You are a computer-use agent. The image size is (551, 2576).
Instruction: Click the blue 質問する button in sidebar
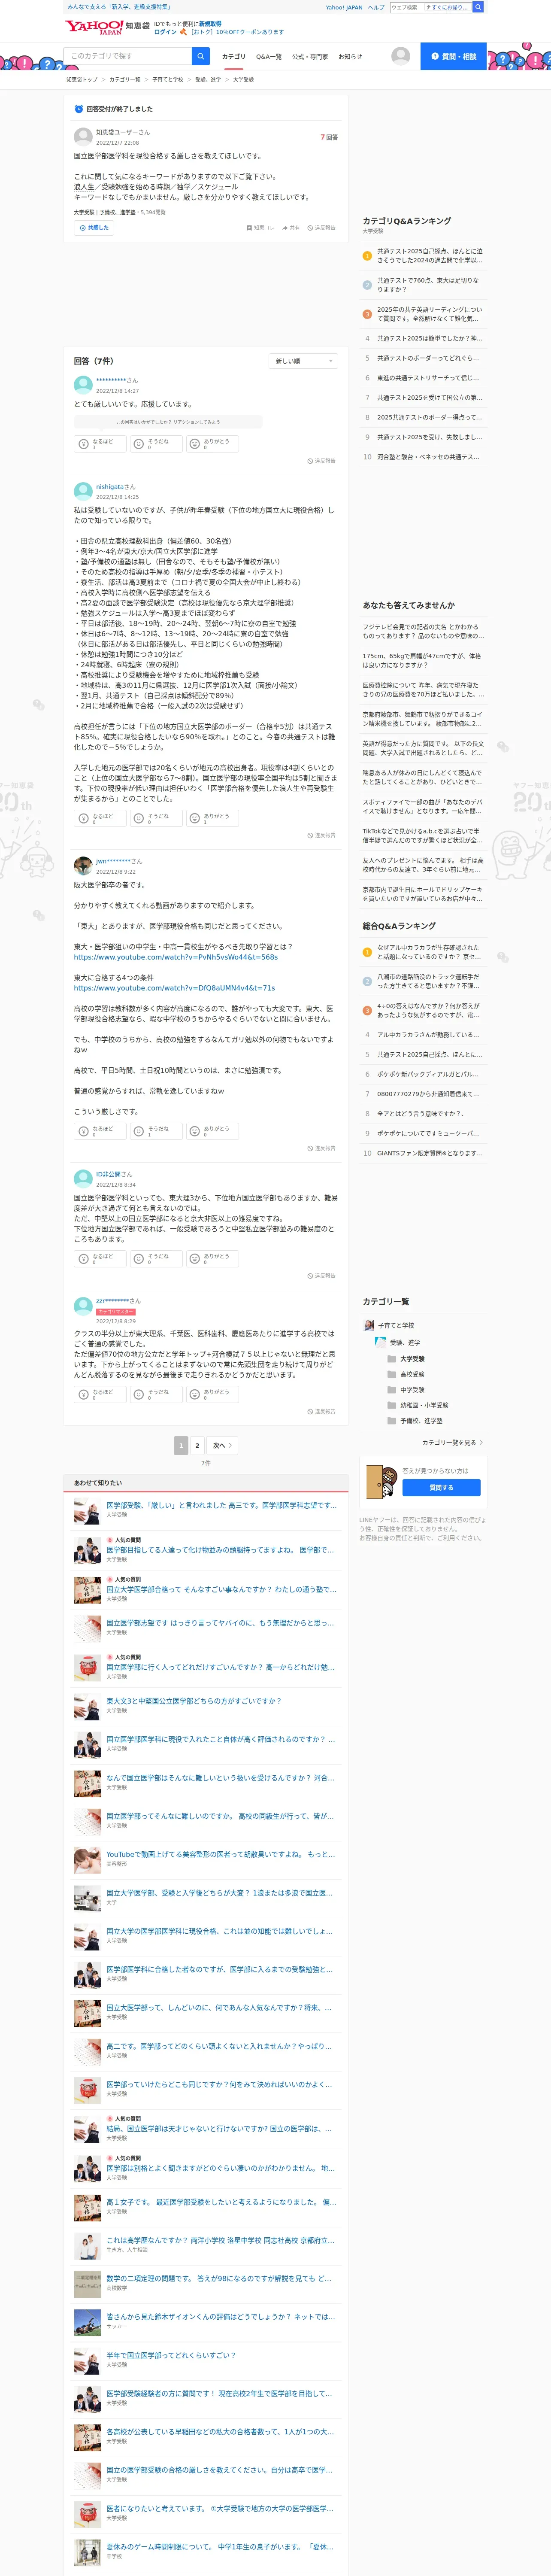(441, 1488)
